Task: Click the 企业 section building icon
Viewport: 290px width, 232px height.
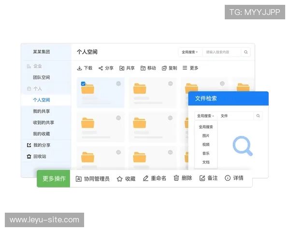Action: pos(29,66)
